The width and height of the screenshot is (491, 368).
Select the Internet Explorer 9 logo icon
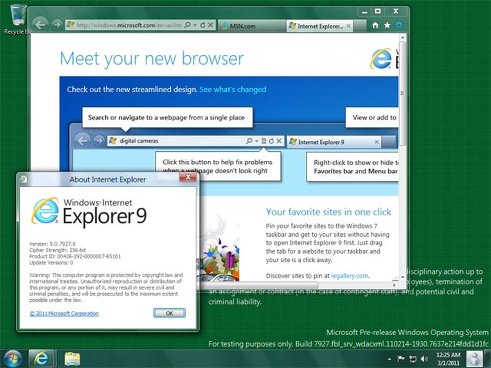tap(46, 212)
